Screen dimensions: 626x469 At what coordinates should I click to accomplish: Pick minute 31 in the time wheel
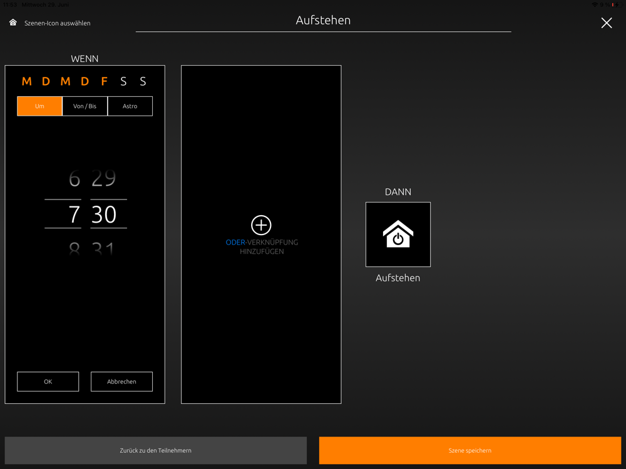(103, 248)
